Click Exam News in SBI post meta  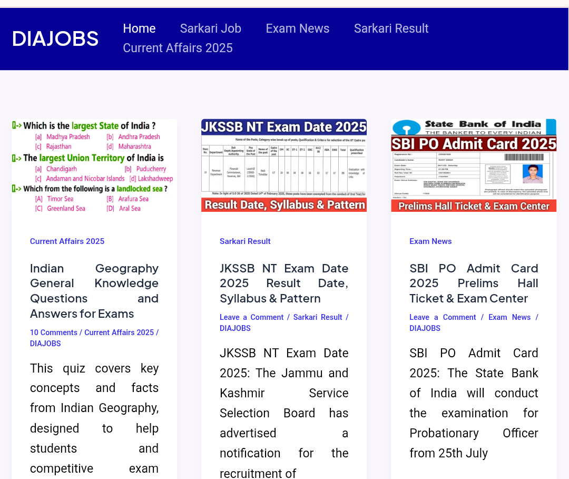pyautogui.click(x=509, y=317)
